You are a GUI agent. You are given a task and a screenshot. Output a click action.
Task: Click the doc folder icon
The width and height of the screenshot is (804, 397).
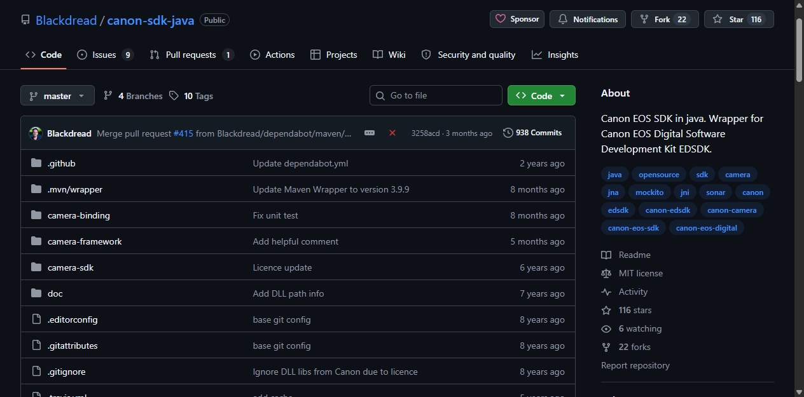pyautogui.click(x=36, y=293)
